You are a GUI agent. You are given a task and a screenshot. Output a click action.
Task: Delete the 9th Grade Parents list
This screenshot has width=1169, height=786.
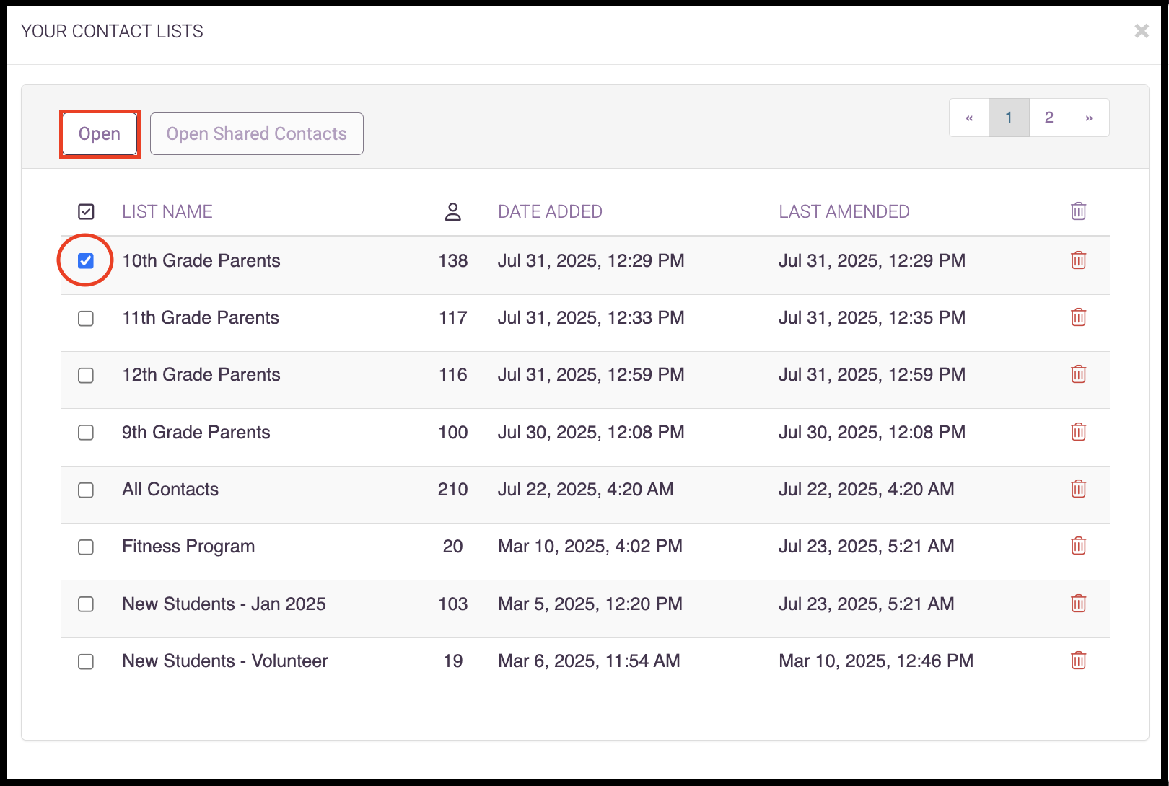click(1078, 432)
